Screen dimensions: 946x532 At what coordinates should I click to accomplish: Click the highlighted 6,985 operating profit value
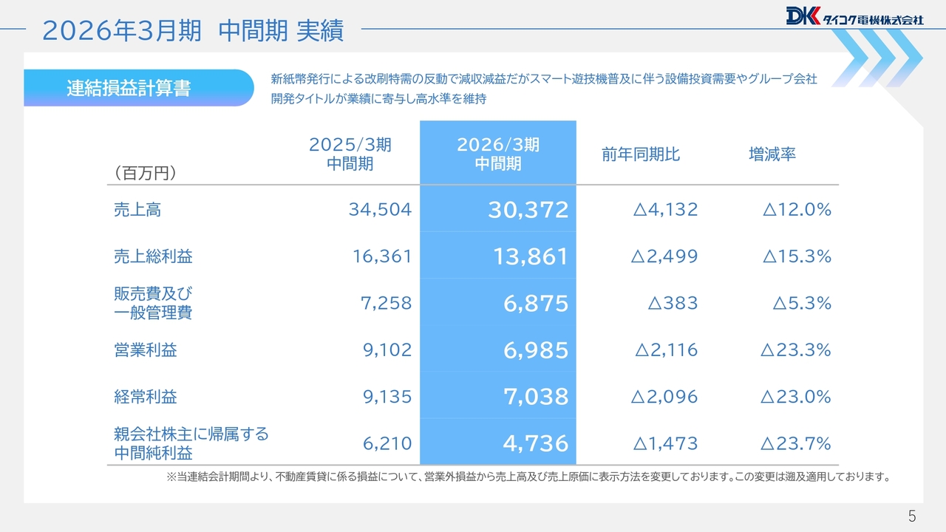tap(536, 350)
